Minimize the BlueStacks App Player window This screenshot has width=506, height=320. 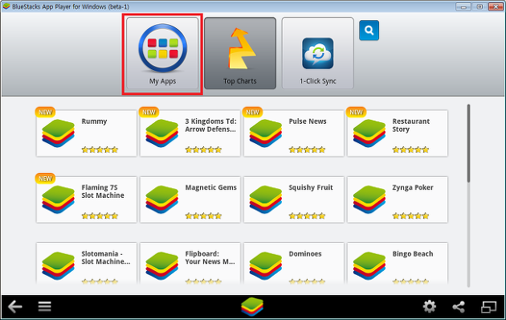point(463,6)
